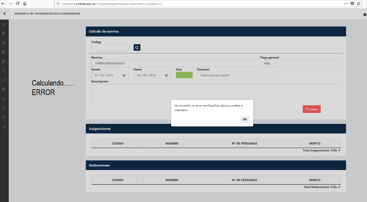Click the browser address bar URL
Screen dimensions: 367x202
112,4
